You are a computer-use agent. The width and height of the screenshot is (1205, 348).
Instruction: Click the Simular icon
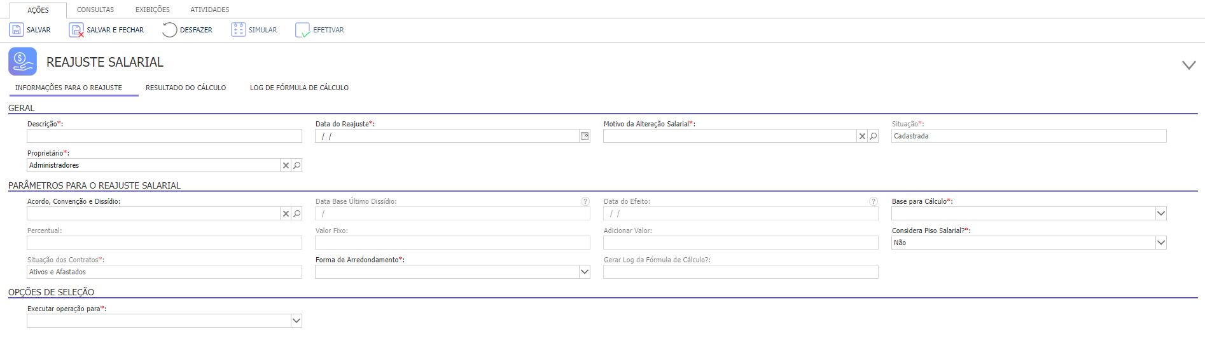(238, 30)
